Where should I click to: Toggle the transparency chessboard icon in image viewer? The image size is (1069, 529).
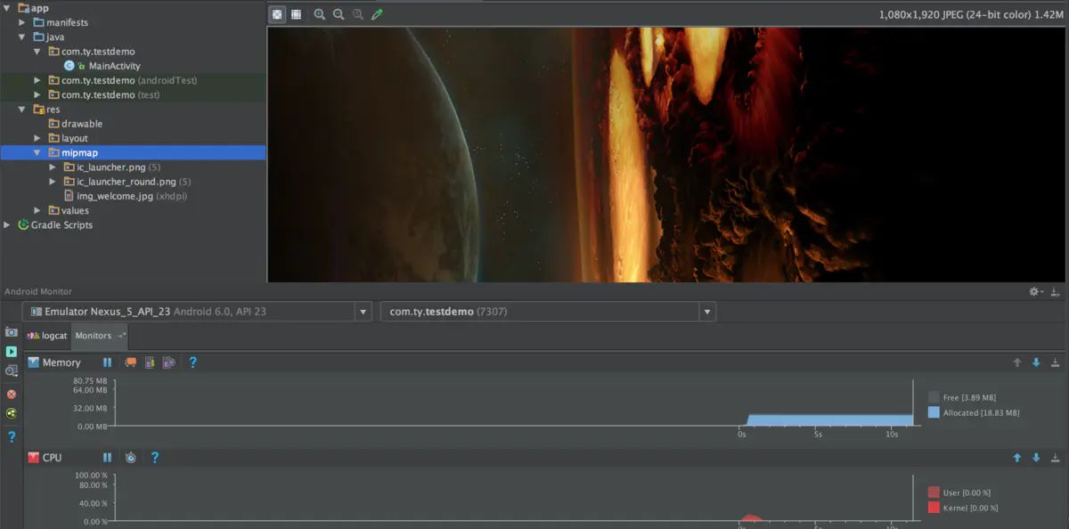click(x=278, y=14)
